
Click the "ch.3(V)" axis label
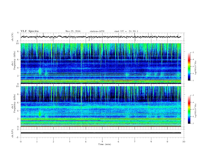(x=13, y=133)
